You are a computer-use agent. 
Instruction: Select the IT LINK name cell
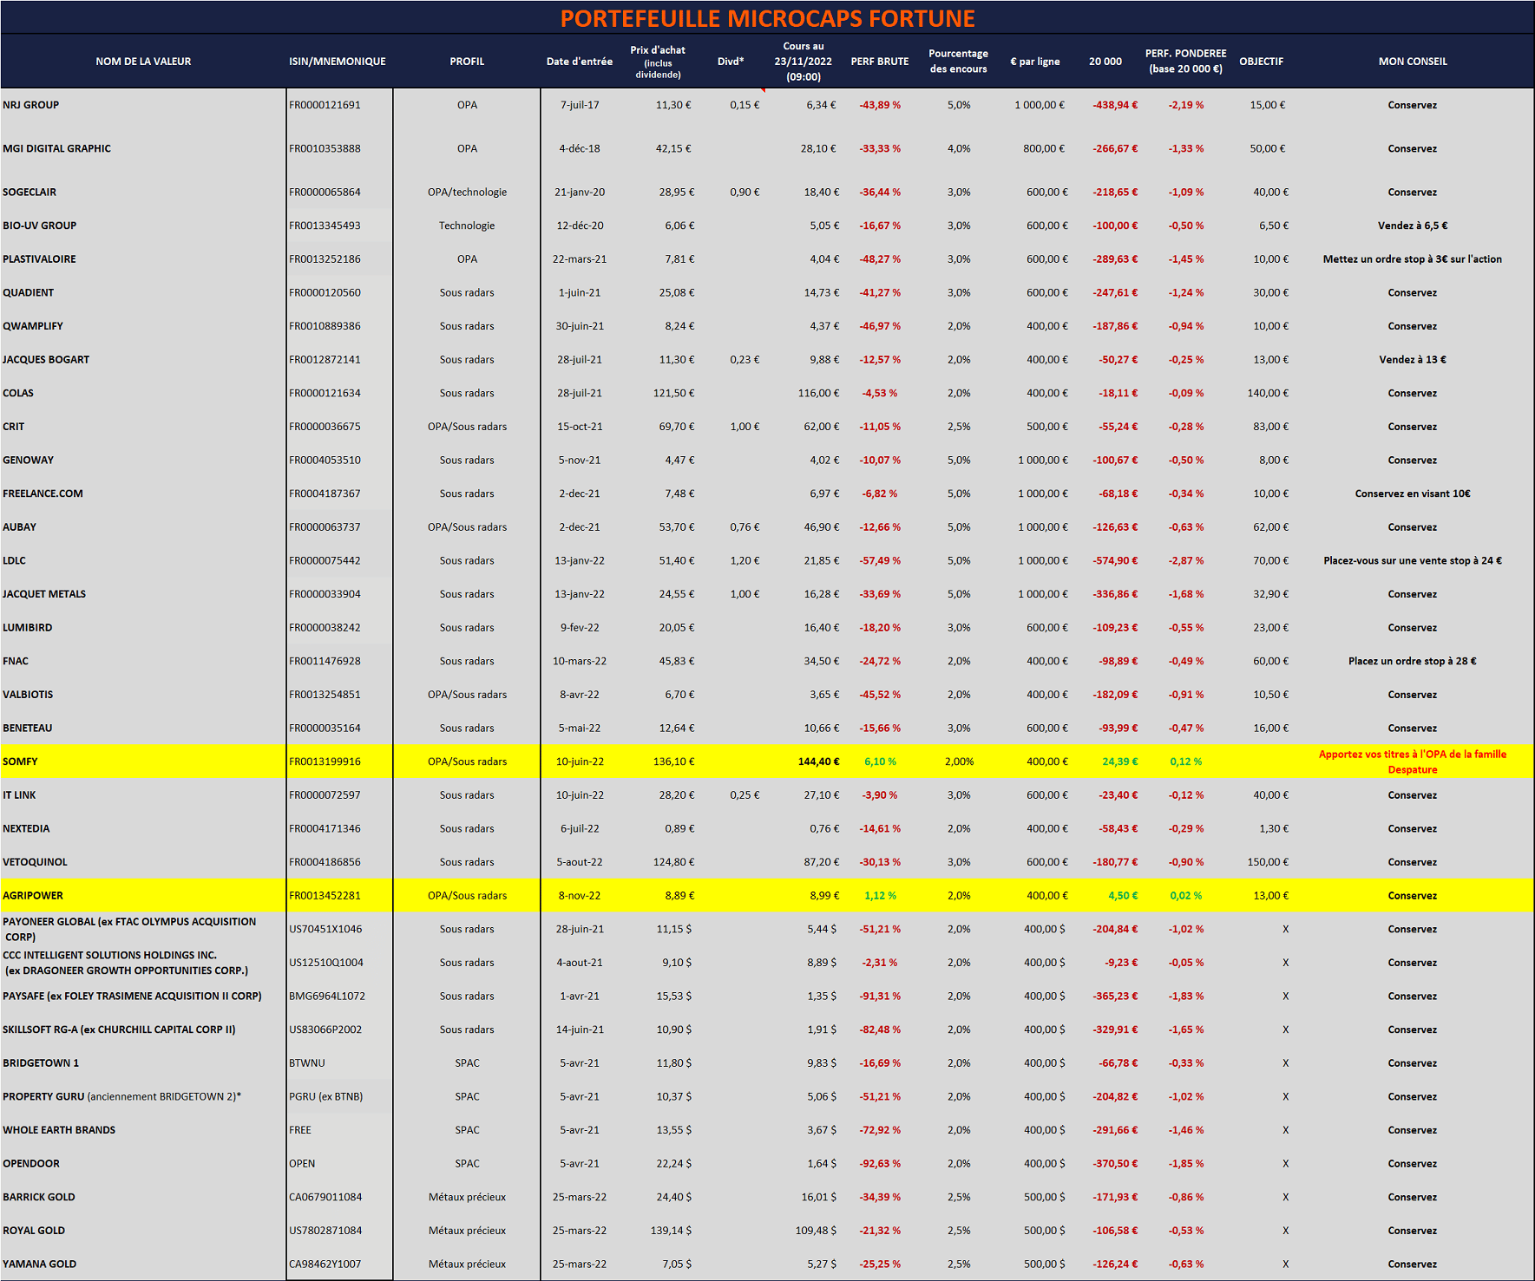pos(19,795)
